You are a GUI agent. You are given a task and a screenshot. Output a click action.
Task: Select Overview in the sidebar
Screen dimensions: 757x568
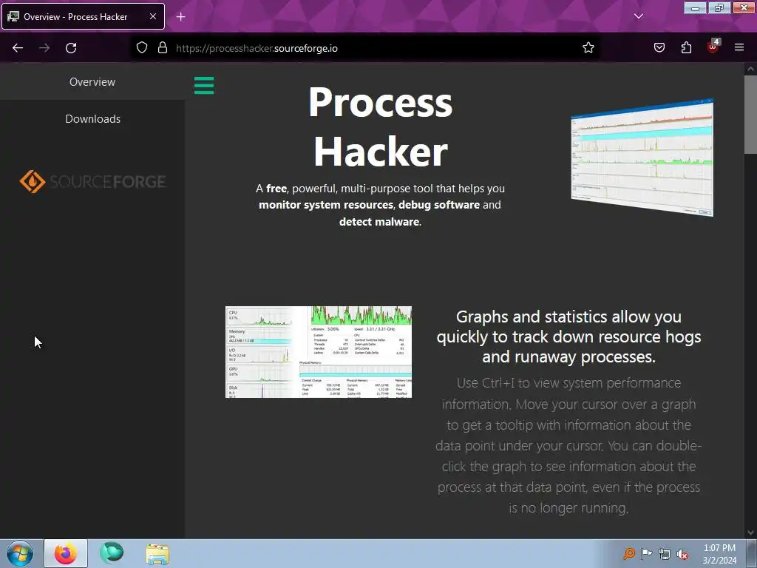92,82
